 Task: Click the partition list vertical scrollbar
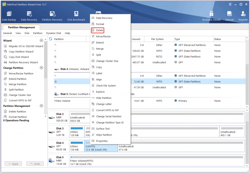[247, 72]
